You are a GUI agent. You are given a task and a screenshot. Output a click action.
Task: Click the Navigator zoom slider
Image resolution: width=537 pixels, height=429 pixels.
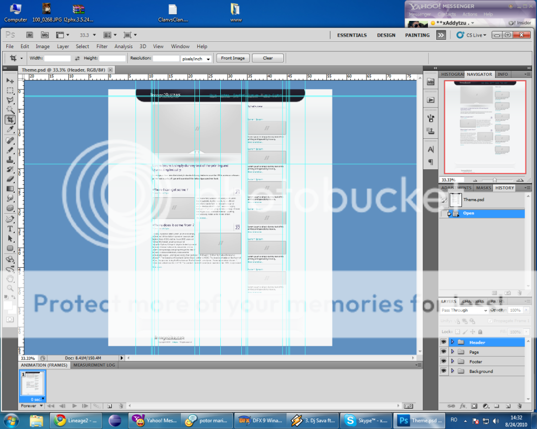(494, 180)
